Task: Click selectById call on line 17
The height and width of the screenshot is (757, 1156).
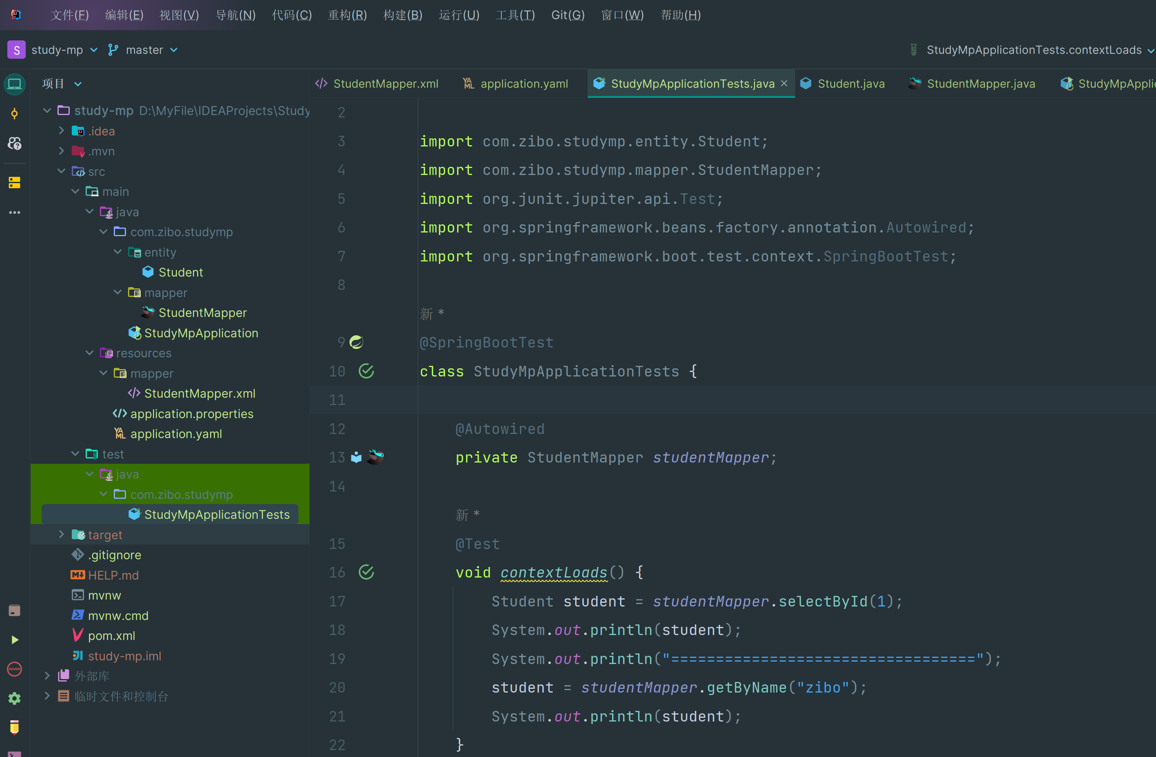Action: pyautogui.click(x=823, y=601)
